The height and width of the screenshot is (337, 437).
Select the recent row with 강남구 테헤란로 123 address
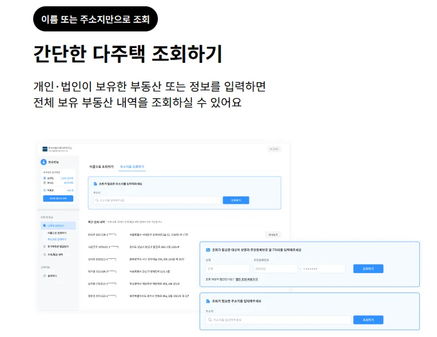129,272
